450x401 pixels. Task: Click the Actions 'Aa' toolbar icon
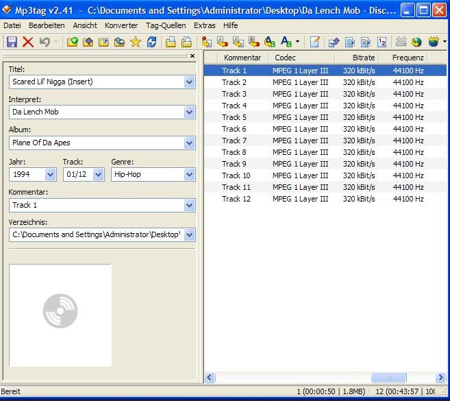pyautogui.click(x=286, y=42)
